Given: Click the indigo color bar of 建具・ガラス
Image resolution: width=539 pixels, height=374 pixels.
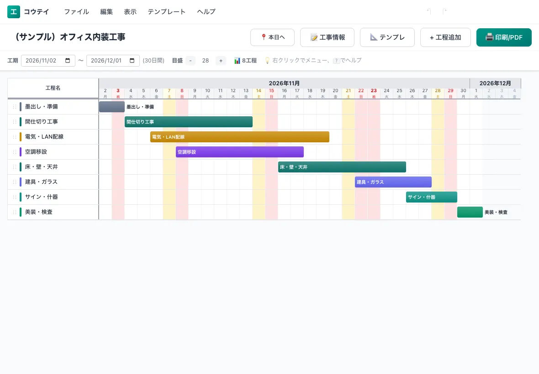Looking at the screenshot, I should point(21,182).
